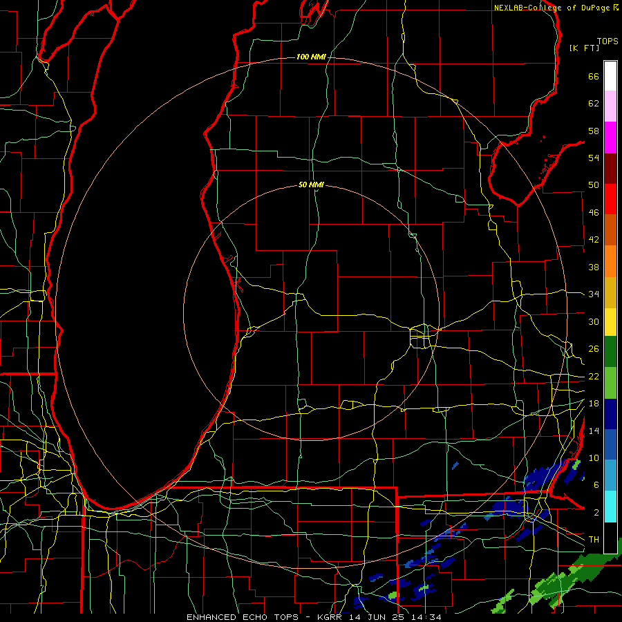Click the 58 legend value
622x622 pixels.
(x=594, y=131)
